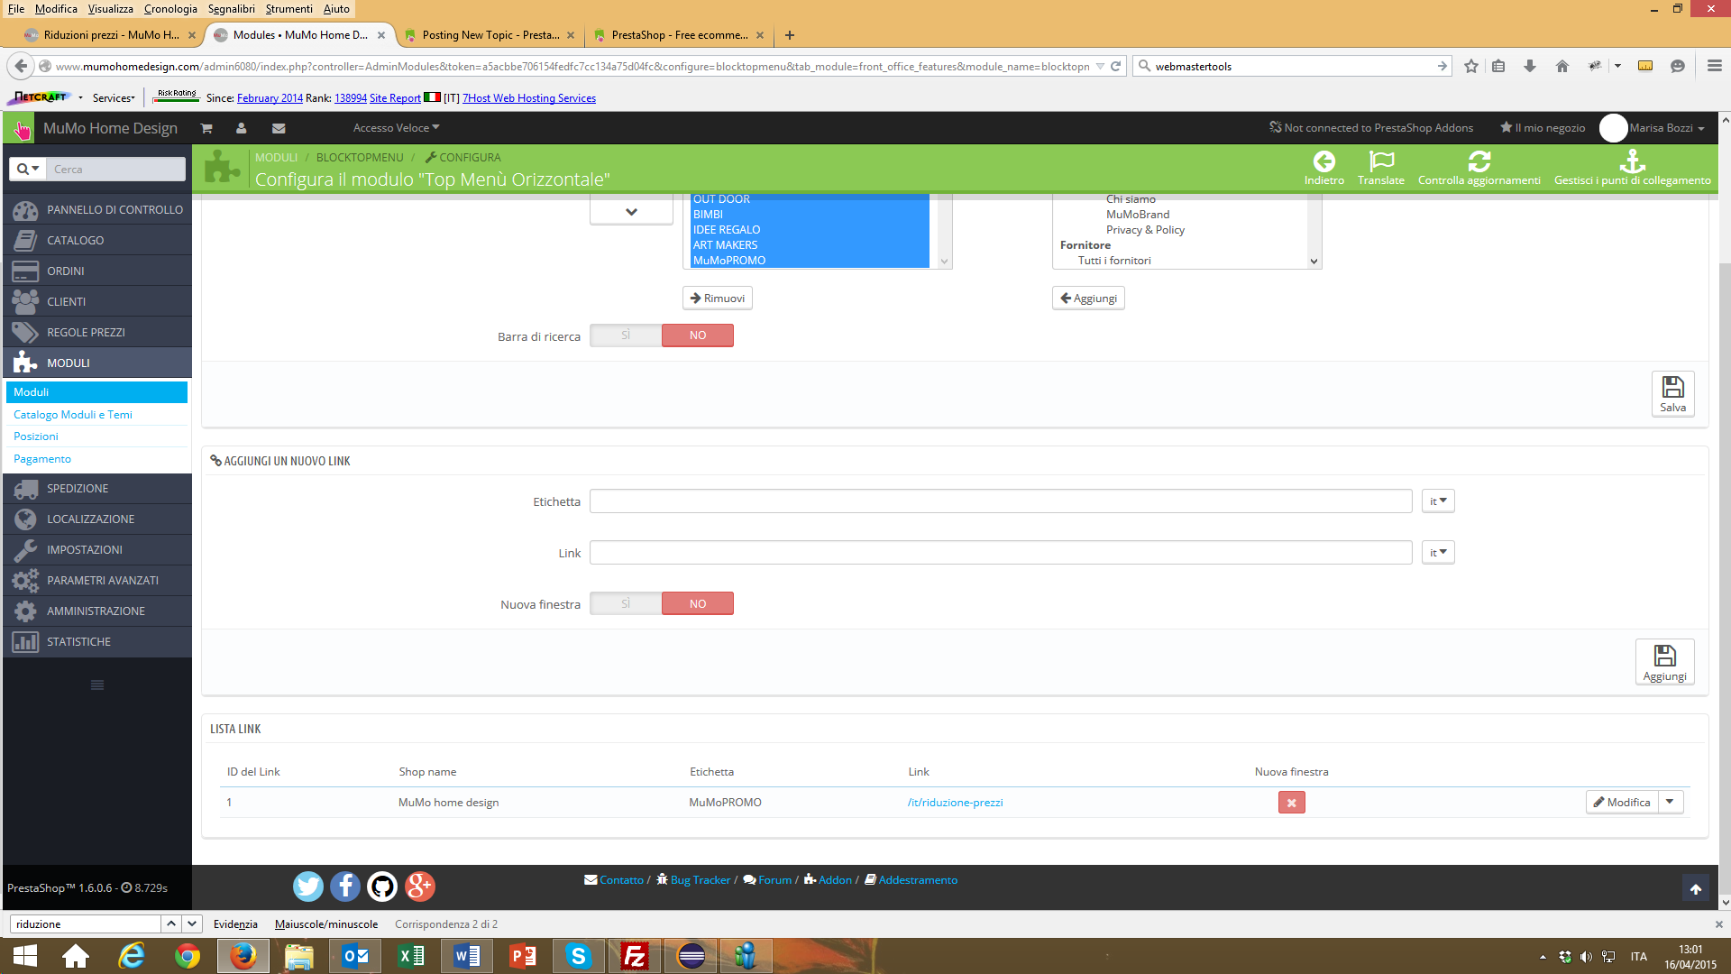This screenshot has width=1731, height=974.
Task: Toggle red X under Nuova finestra column
Action: (1291, 803)
